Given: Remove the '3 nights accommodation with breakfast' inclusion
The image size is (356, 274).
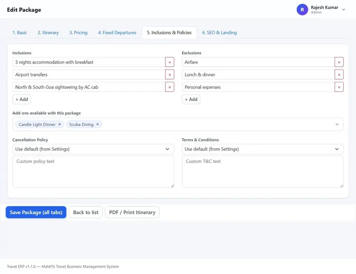Looking at the screenshot, I should click(170, 62).
